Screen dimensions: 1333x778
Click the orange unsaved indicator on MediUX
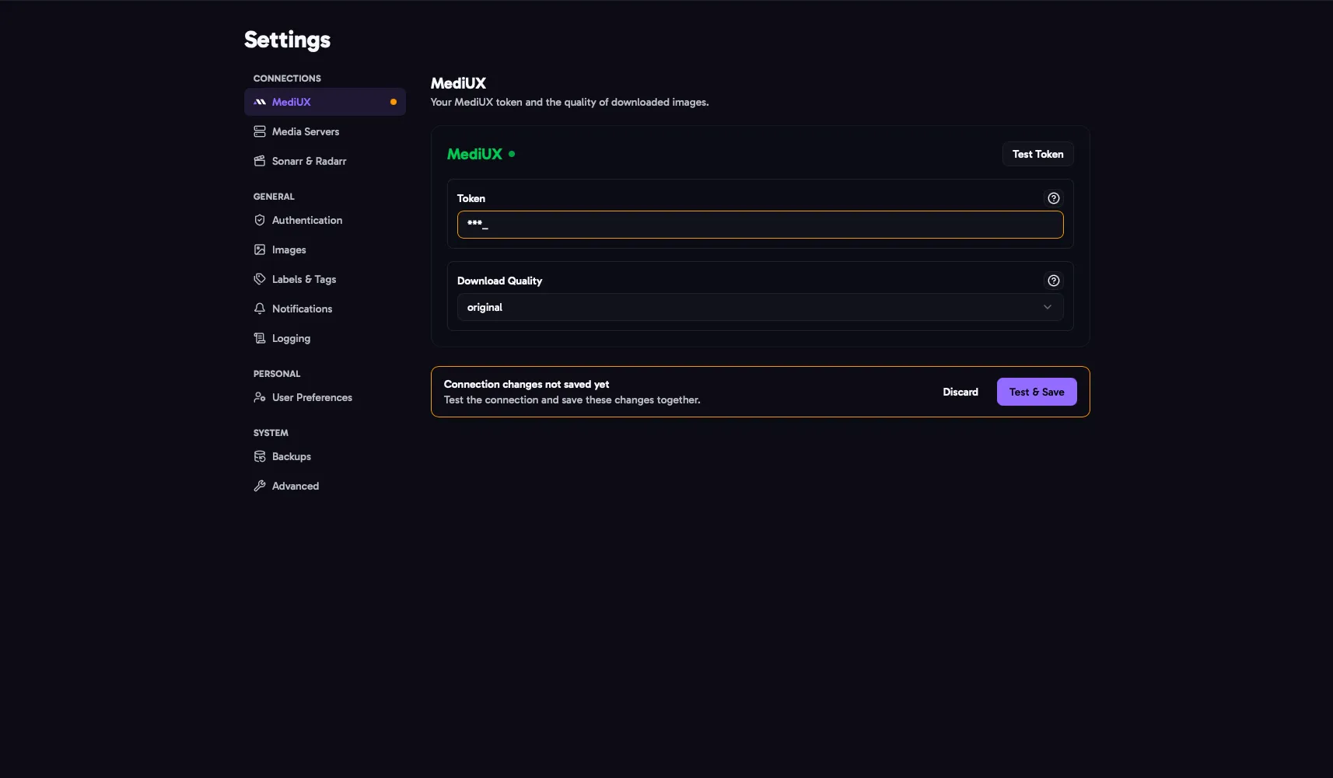[x=394, y=102]
